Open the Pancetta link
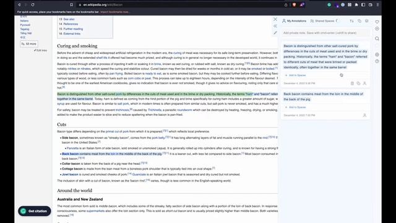The width and height of the screenshot is (396, 223). (72, 148)
